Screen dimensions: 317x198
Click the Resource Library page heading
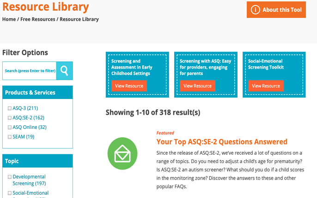[45, 7]
